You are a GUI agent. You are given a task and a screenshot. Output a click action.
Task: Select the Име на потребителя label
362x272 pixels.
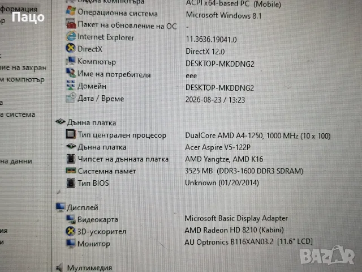point(114,74)
